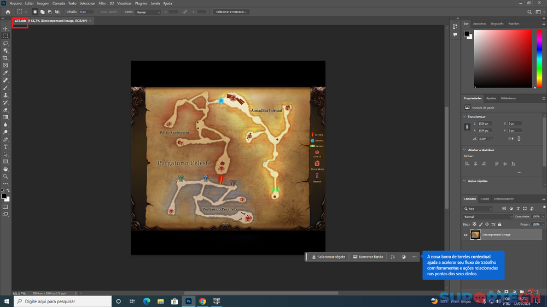Open the Normal blend mode dropdown

[x=488, y=217]
